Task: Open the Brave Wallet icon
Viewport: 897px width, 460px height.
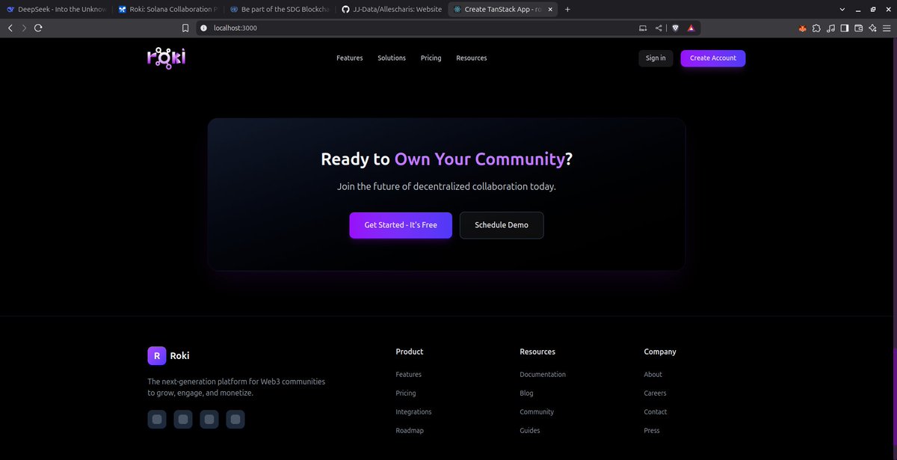Action: click(x=859, y=28)
